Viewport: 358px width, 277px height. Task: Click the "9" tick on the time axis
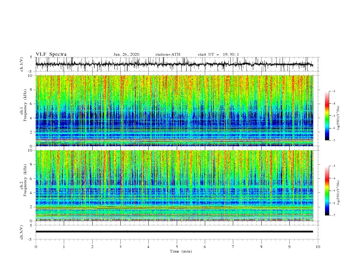(x=289, y=247)
